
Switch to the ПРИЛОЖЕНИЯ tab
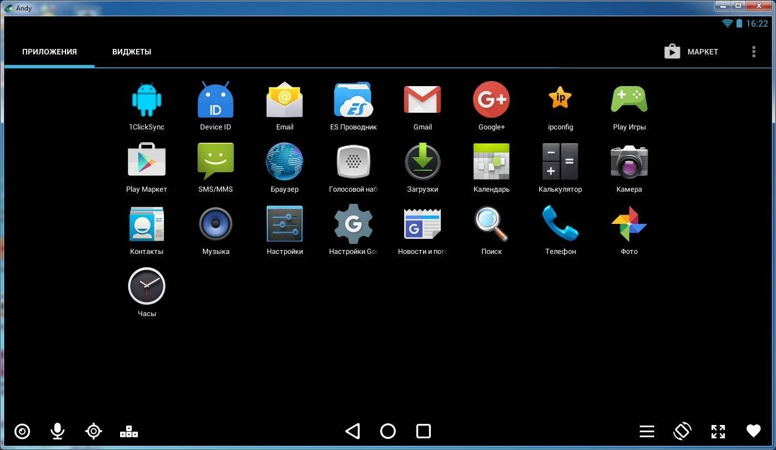49,52
